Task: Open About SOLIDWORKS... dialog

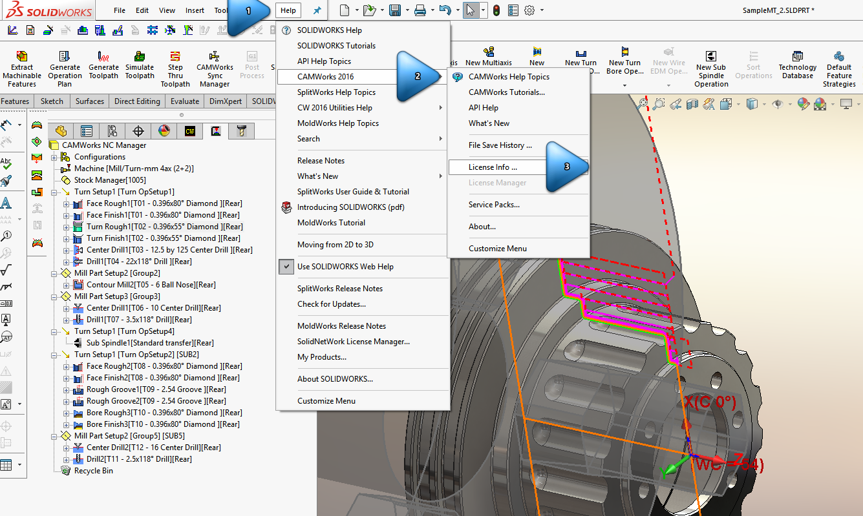Action: pyautogui.click(x=335, y=379)
